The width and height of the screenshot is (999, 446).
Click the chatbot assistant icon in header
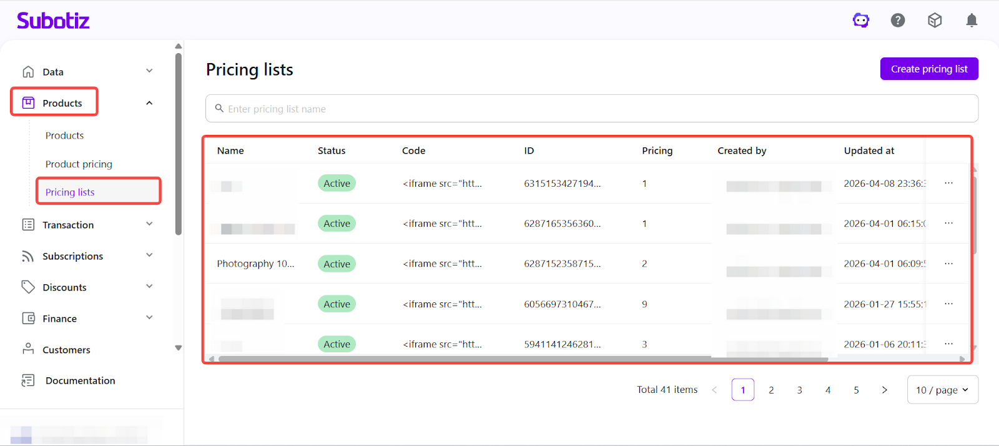pyautogui.click(x=861, y=21)
